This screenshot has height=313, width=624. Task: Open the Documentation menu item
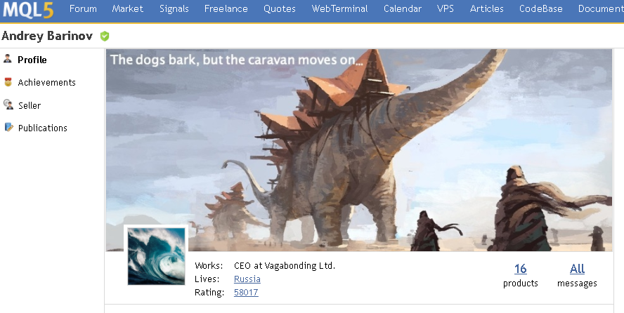pyautogui.click(x=601, y=8)
